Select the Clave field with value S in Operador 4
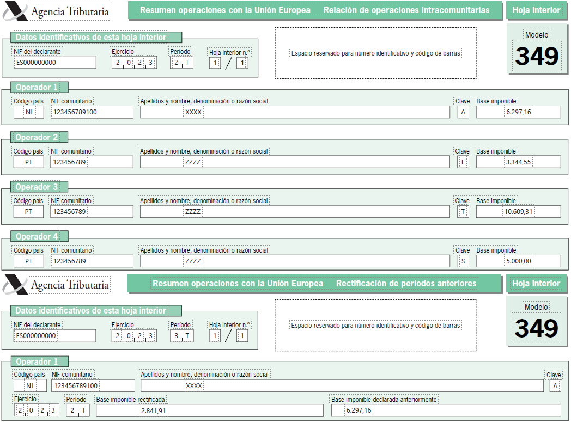The height and width of the screenshot is (423, 571). pyautogui.click(x=463, y=261)
